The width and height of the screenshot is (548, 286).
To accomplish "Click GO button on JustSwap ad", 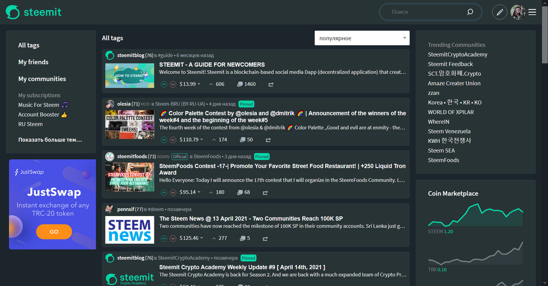I will pyautogui.click(x=54, y=232).
